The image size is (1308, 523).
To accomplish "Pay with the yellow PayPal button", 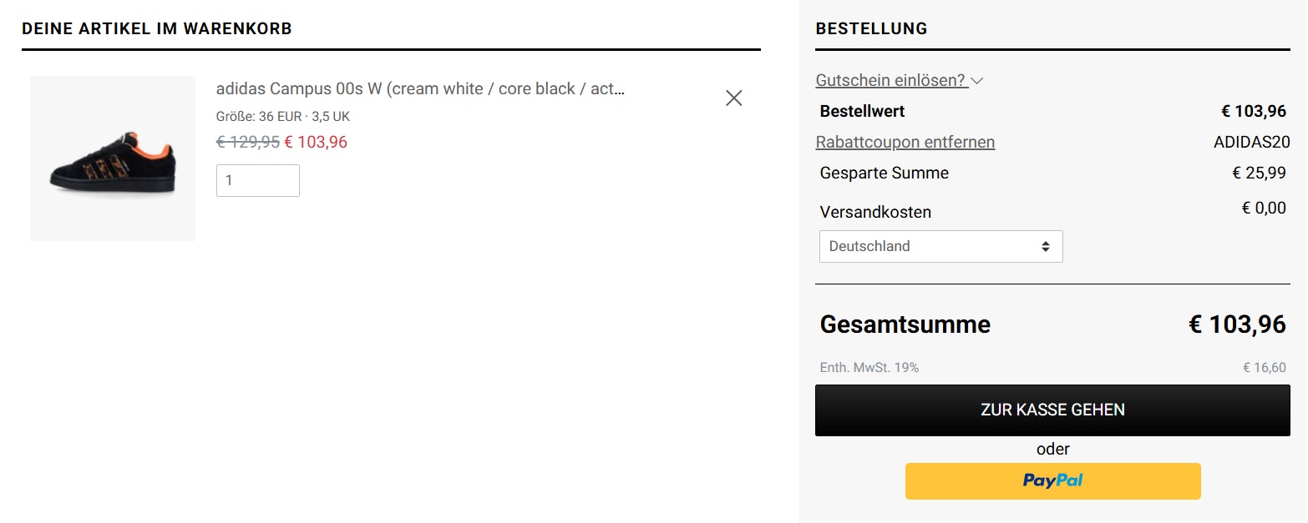I will point(1052,481).
